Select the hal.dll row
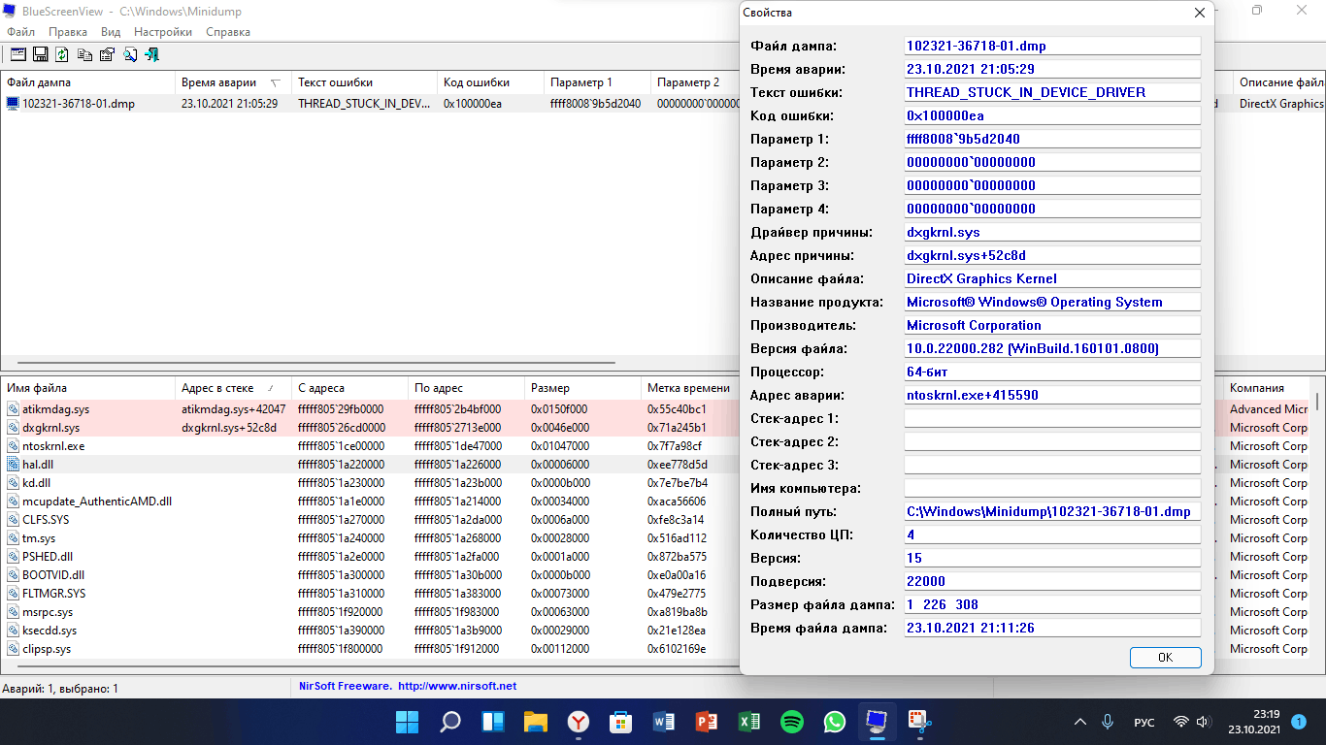The image size is (1326, 745). (x=369, y=465)
